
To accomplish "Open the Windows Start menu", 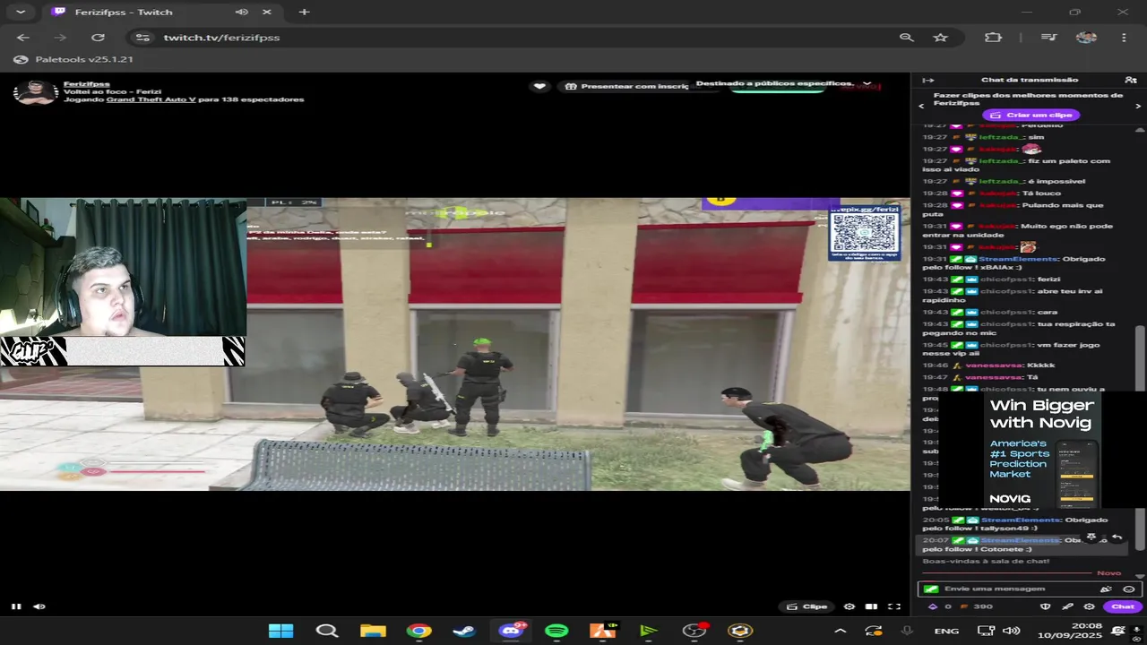I will coord(280,631).
